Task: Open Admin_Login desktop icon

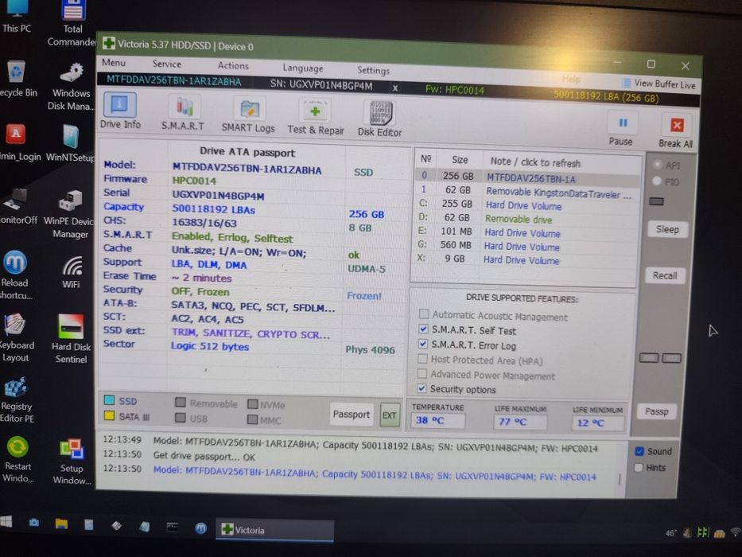Action: click(x=18, y=142)
